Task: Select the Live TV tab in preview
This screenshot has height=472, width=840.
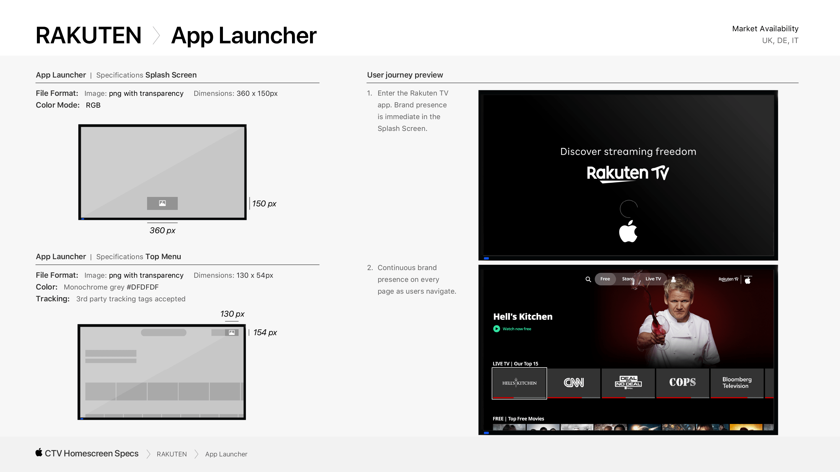Action: click(653, 279)
